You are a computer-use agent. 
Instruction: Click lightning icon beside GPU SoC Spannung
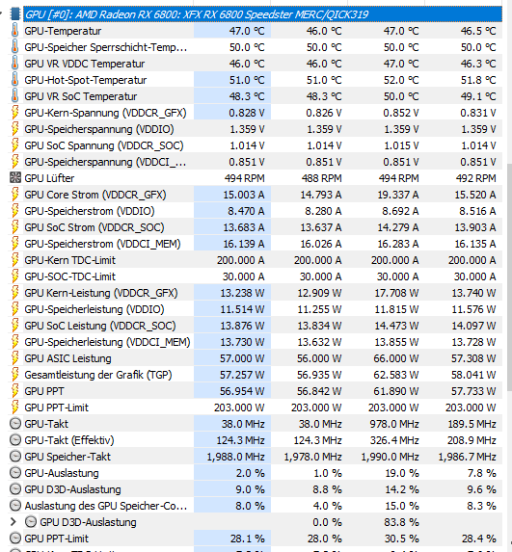click(14, 145)
